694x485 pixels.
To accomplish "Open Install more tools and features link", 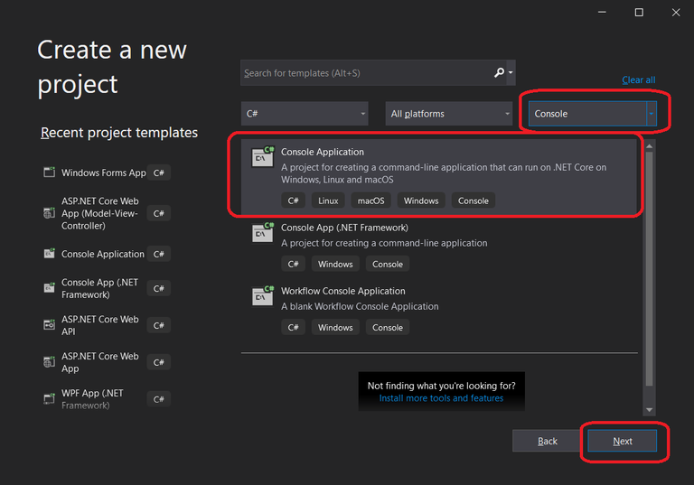I will [441, 398].
